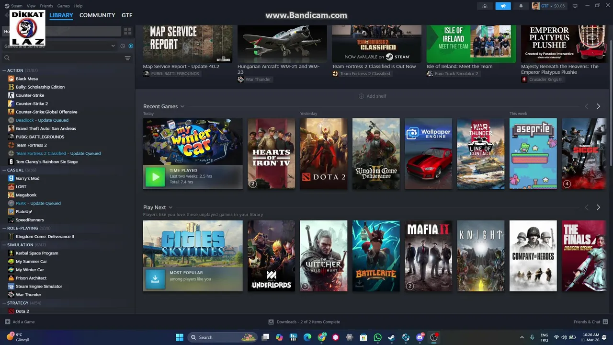Viewport: 613px width, 345px height.
Task: Open Team Fortress 2 Classified news title
Action: tap(374, 67)
